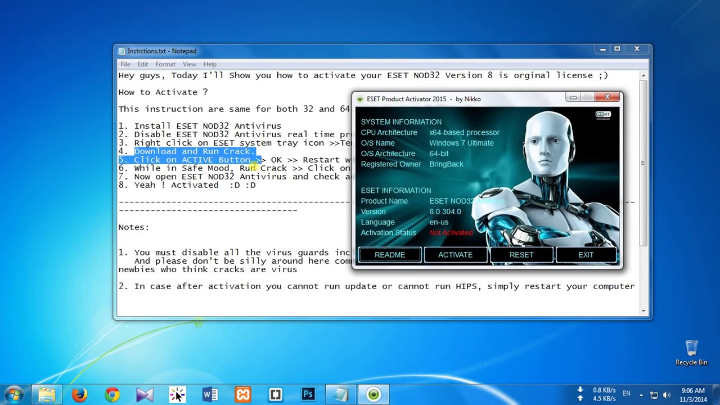The image size is (720, 405).
Task: Click the Notepad title bar icon
Action: (x=121, y=51)
